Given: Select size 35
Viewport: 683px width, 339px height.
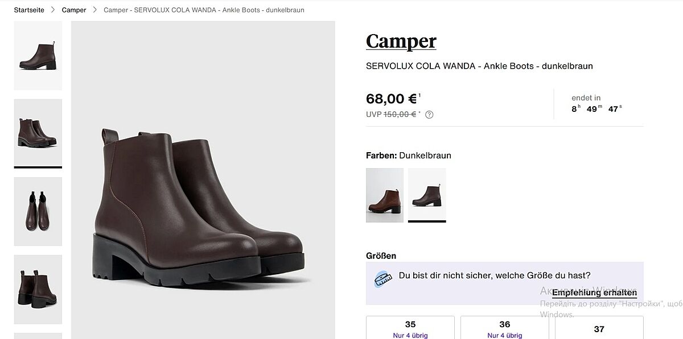Looking at the screenshot, I should coord(410,328).
